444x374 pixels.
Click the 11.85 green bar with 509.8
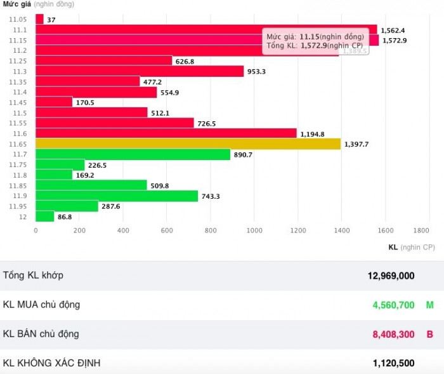point(91,185)
